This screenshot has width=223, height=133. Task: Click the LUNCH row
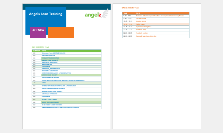(x=67, y=83)
